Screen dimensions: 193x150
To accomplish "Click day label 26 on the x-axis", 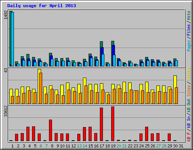I will (153, 146).
